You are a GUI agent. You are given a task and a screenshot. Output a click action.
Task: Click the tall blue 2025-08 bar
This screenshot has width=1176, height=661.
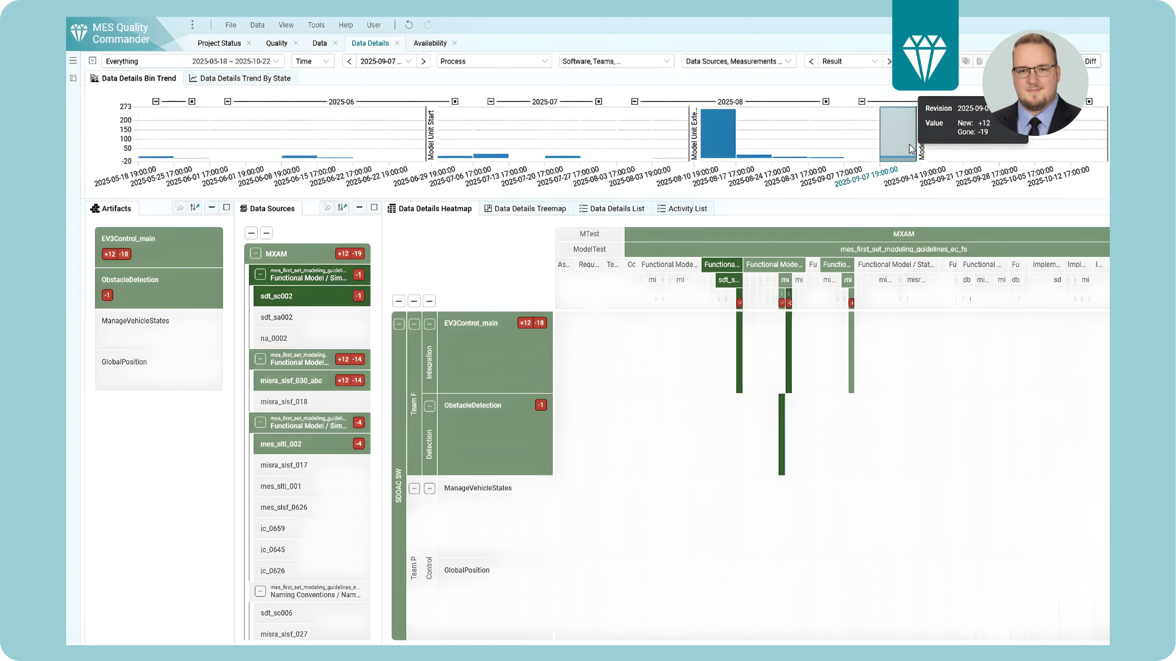718,133
